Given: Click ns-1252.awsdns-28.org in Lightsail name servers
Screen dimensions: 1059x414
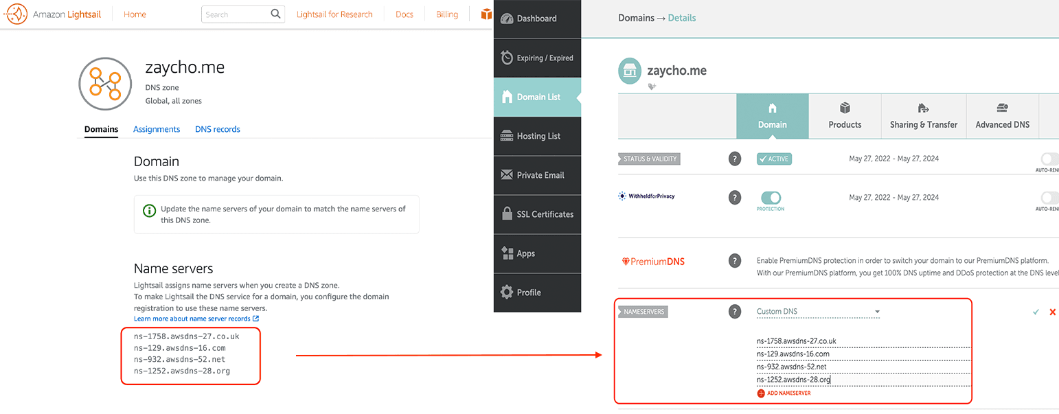Looking at the screenshot, I should [x=182, y=371].
